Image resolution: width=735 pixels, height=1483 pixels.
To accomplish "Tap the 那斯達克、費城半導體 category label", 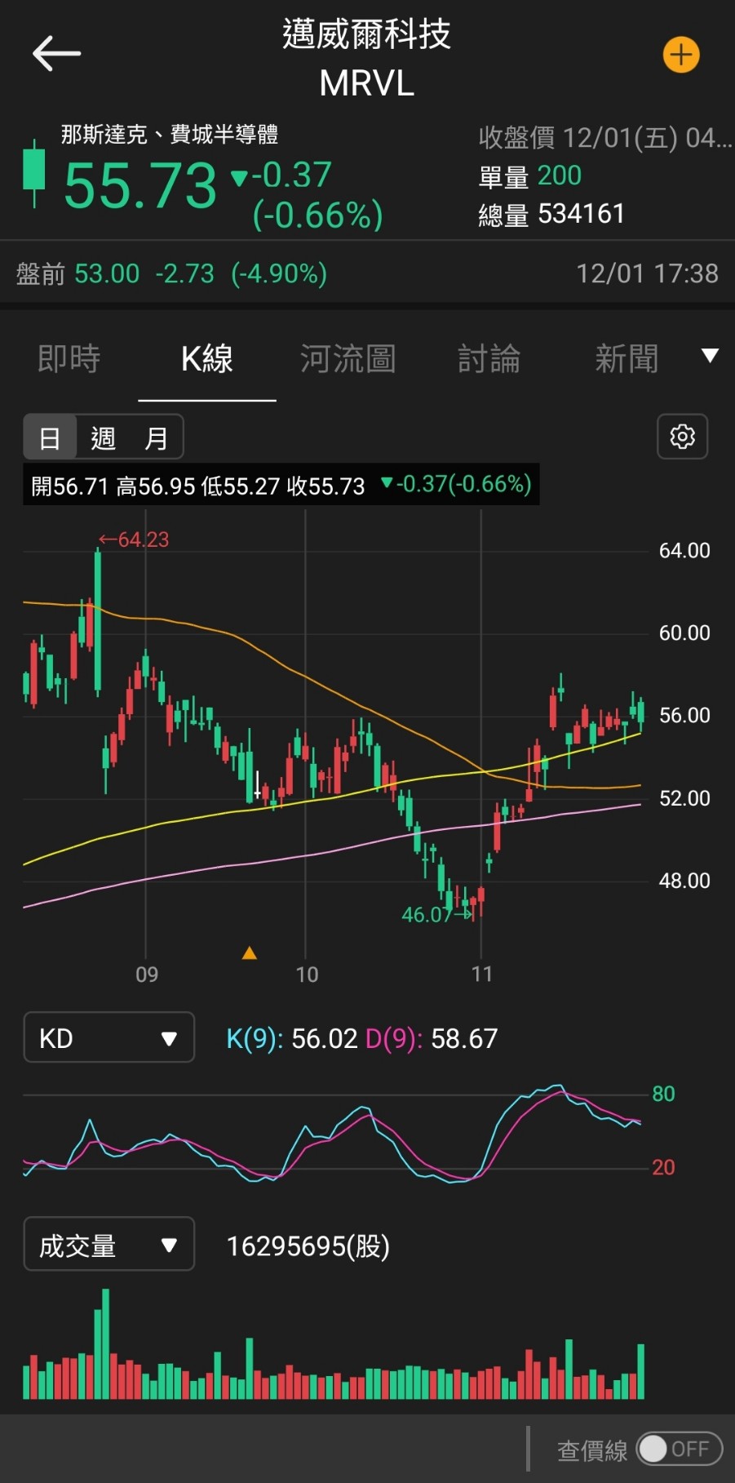I will [x=170, y=135].
